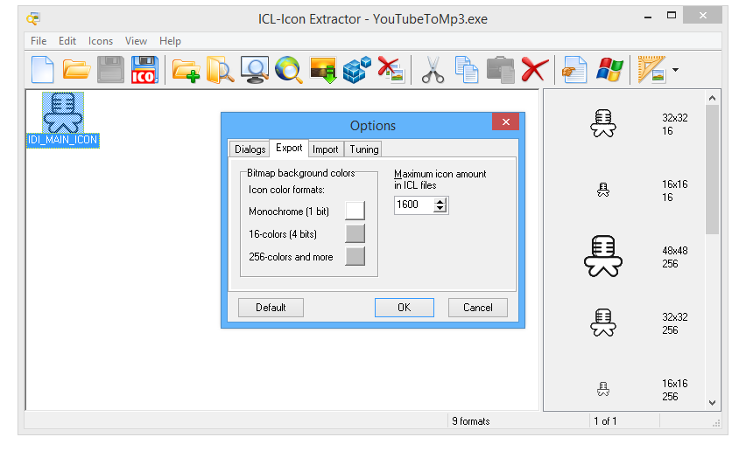Click the formats panel scroll down arrow

coord(712,403)
